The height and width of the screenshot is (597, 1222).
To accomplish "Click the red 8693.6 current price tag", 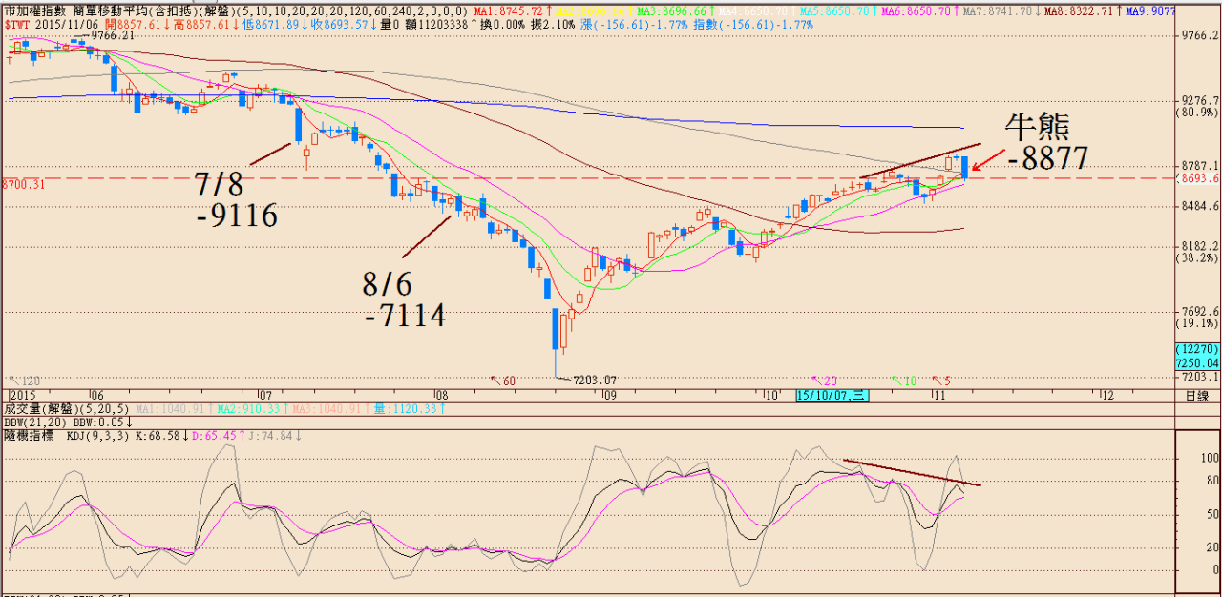I will point(1200,178).
